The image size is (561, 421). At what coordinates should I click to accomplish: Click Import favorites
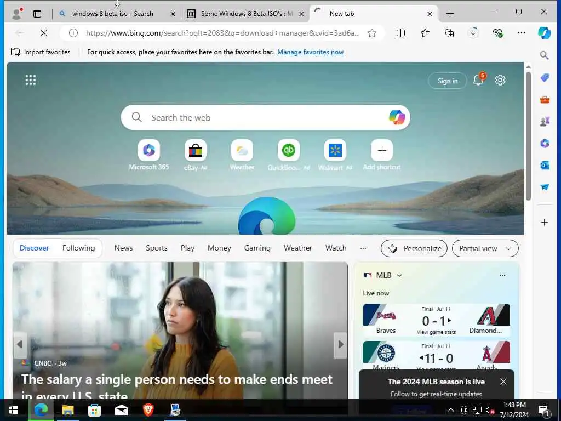[41, 52]
